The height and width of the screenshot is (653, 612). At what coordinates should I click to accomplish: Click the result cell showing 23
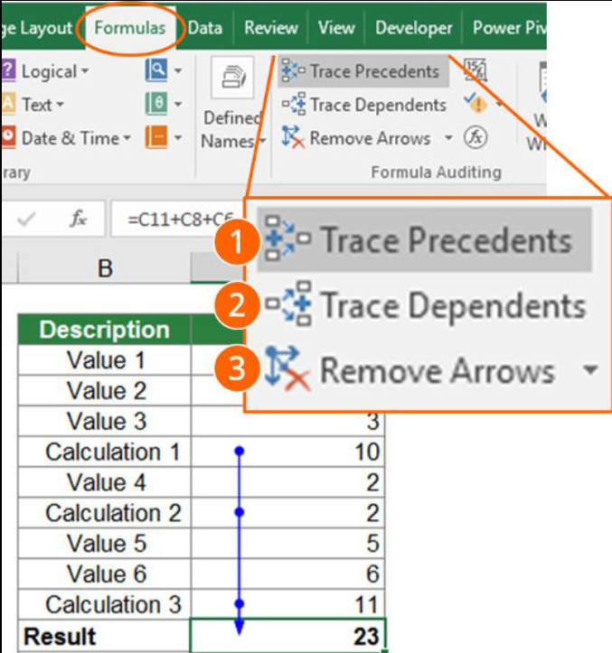click(287, 636)
